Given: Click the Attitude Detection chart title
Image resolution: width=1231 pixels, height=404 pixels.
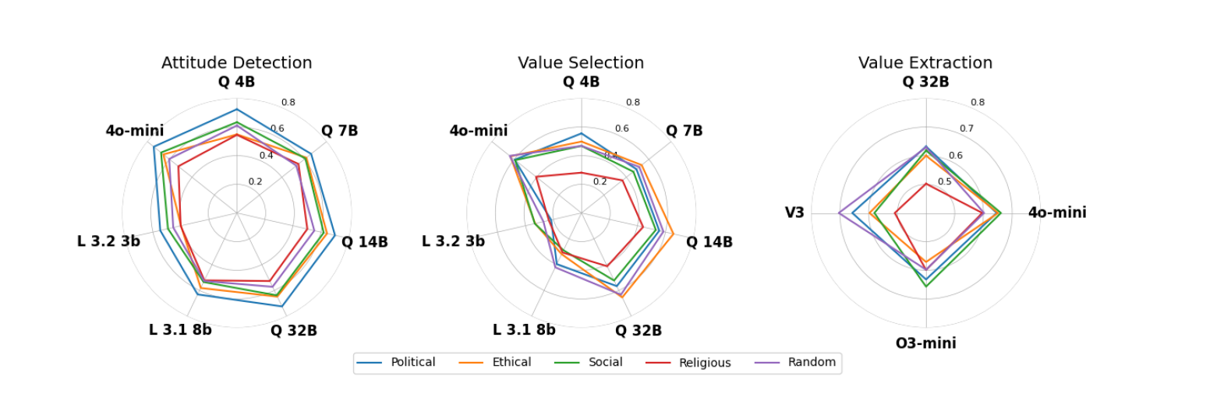Looking at the screenshot, I should [236, 63].
